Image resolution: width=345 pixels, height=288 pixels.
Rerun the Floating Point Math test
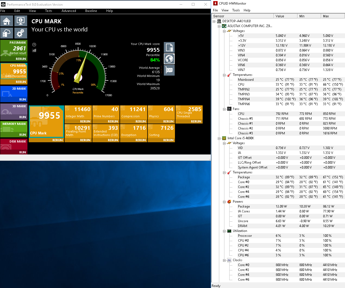point(85,140)
